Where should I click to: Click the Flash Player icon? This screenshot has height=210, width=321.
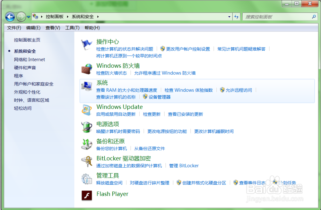(87, 195)
